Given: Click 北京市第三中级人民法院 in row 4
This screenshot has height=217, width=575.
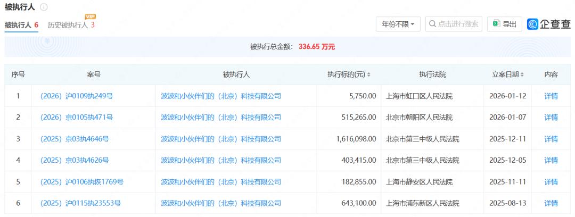Looking at the screenshot, I should pyautogui.click(x=422, y=160).
